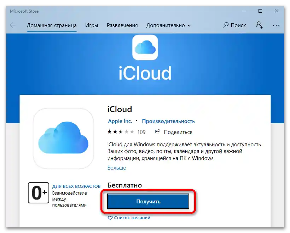The image size is (290, 233).
Task: Click the Взаимодействие между пользователями text
Action: tap(70, 199)
